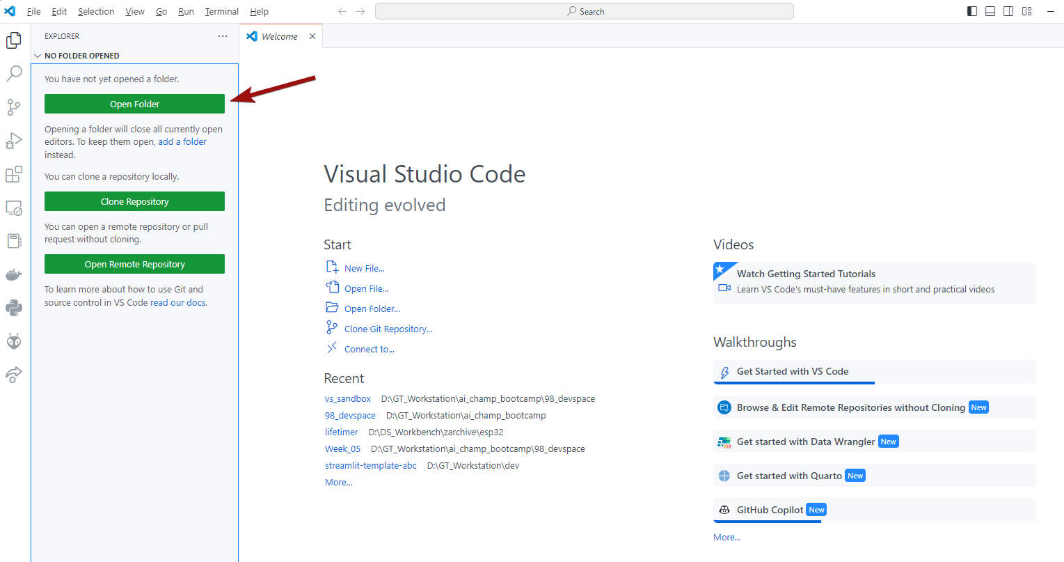Image resolution: width=1064 pixels, height=562 pixels.
Task: Click the Search command center box
Action: point(585,11)
